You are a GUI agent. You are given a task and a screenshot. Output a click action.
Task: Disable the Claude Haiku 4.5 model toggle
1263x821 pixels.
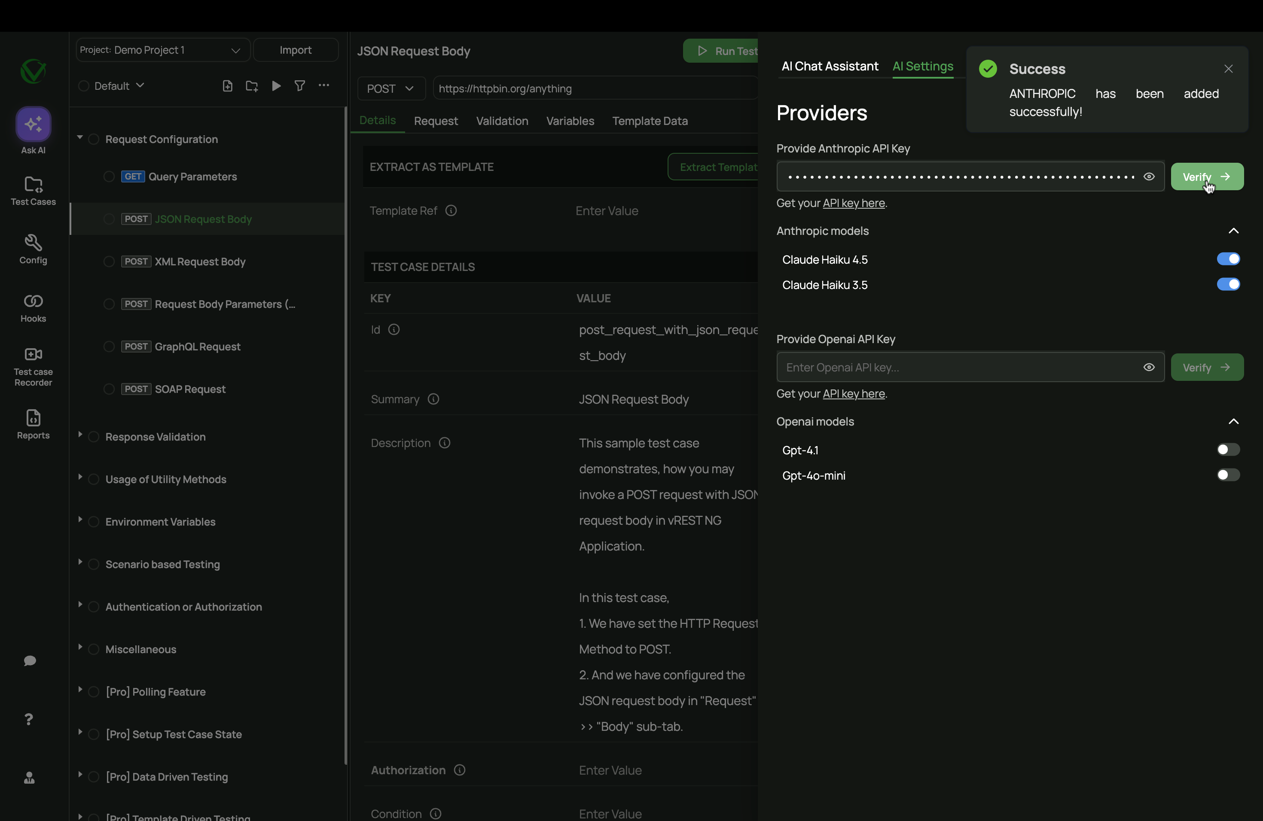1228,259
